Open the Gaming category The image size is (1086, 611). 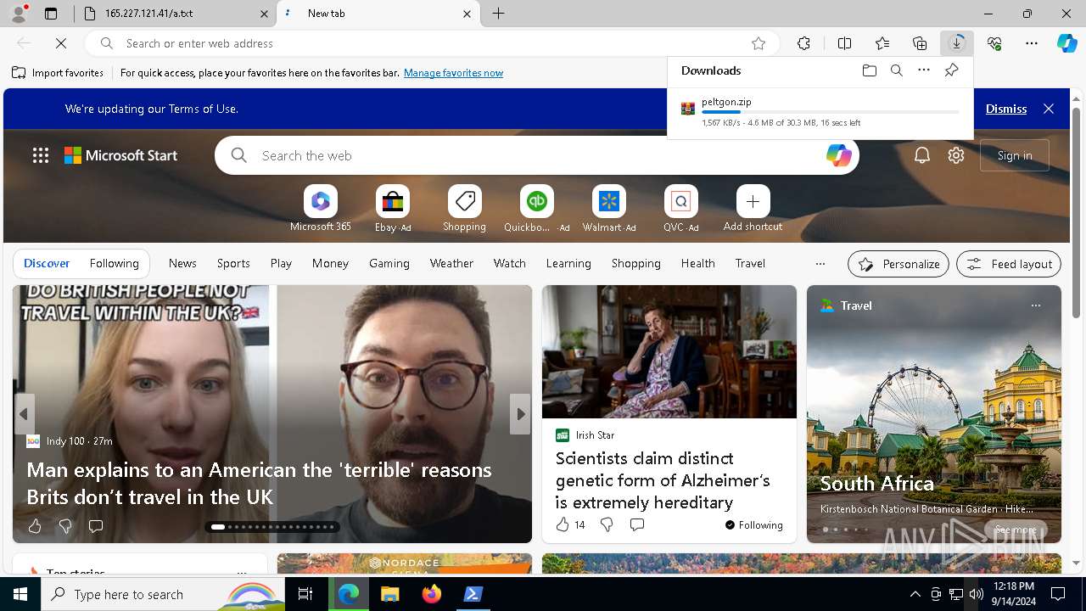coord(389,263)
